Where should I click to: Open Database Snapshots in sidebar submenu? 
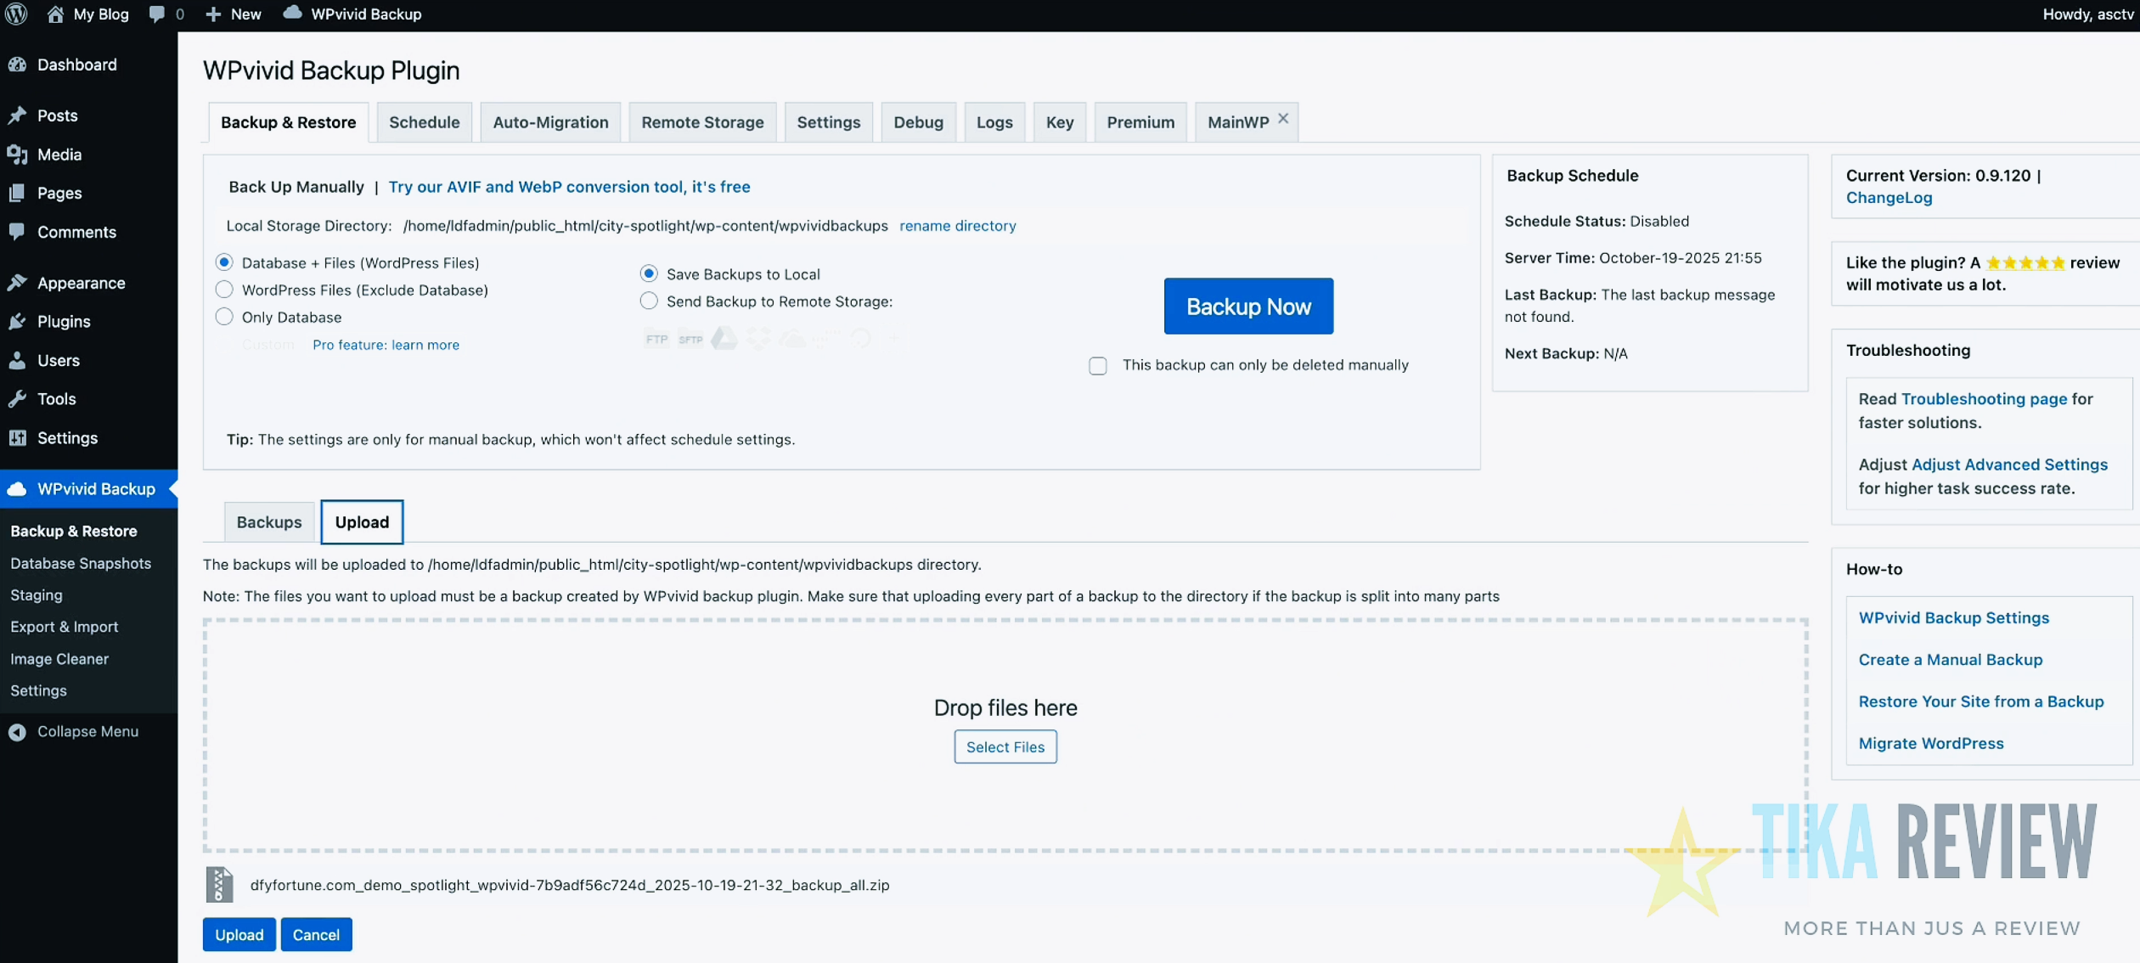coord(81,563)
